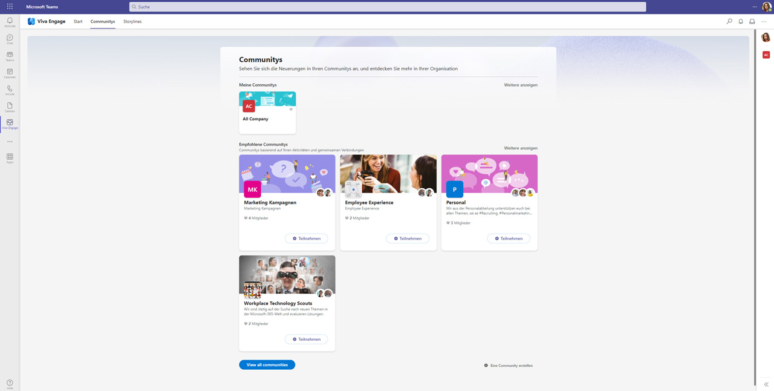The width and height of the screenshot is (774, 391).
Task: Join the Marketing Kampagnen community
Action: coord(307,238)
